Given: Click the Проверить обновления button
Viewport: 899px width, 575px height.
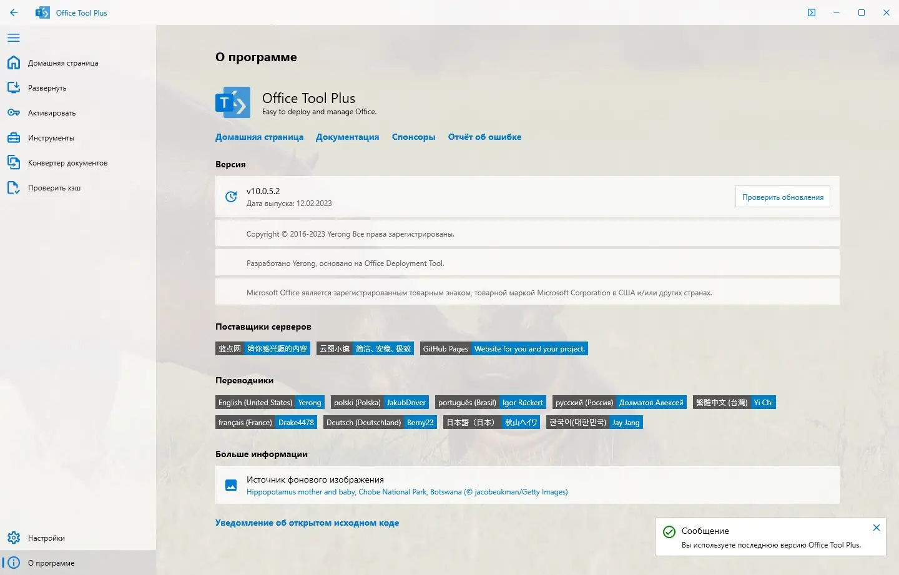Looking at the screenshot, I should tap(783, 197).
